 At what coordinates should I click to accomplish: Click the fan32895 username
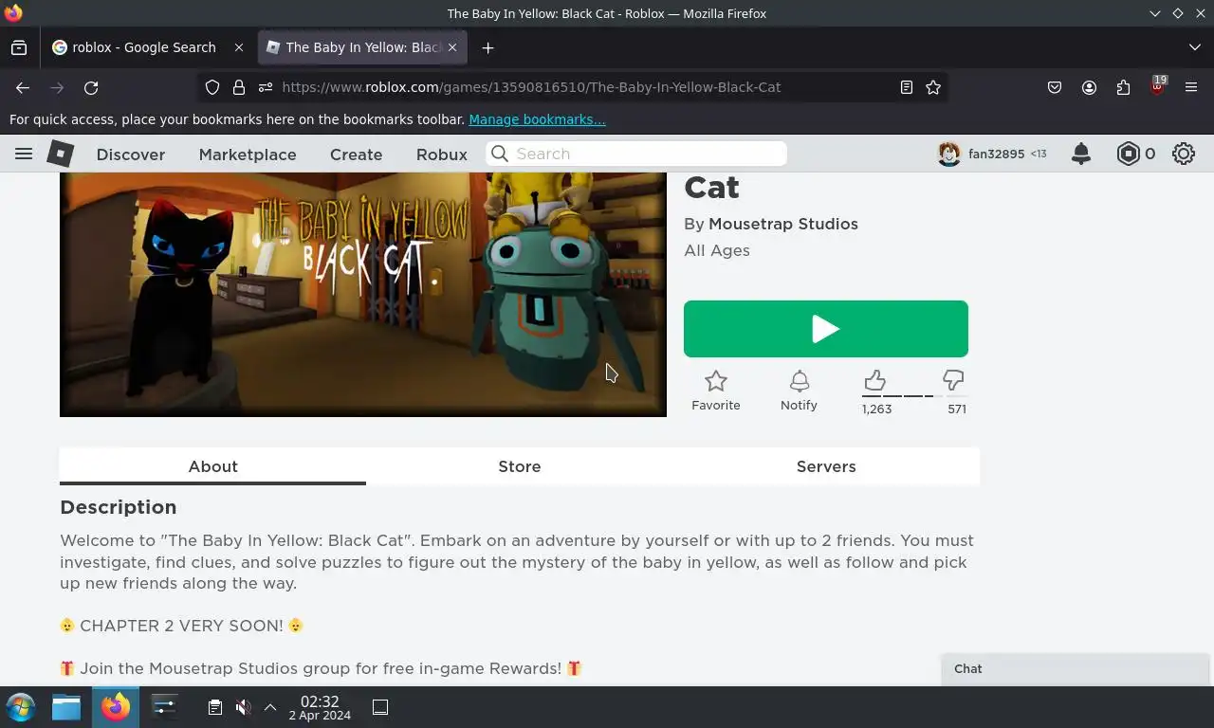(x=996, y=154)
